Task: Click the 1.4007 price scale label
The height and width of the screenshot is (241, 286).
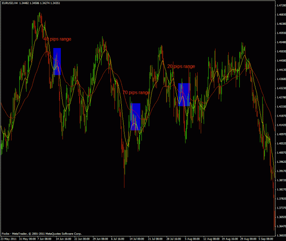Action: click(x=281, y=153)
